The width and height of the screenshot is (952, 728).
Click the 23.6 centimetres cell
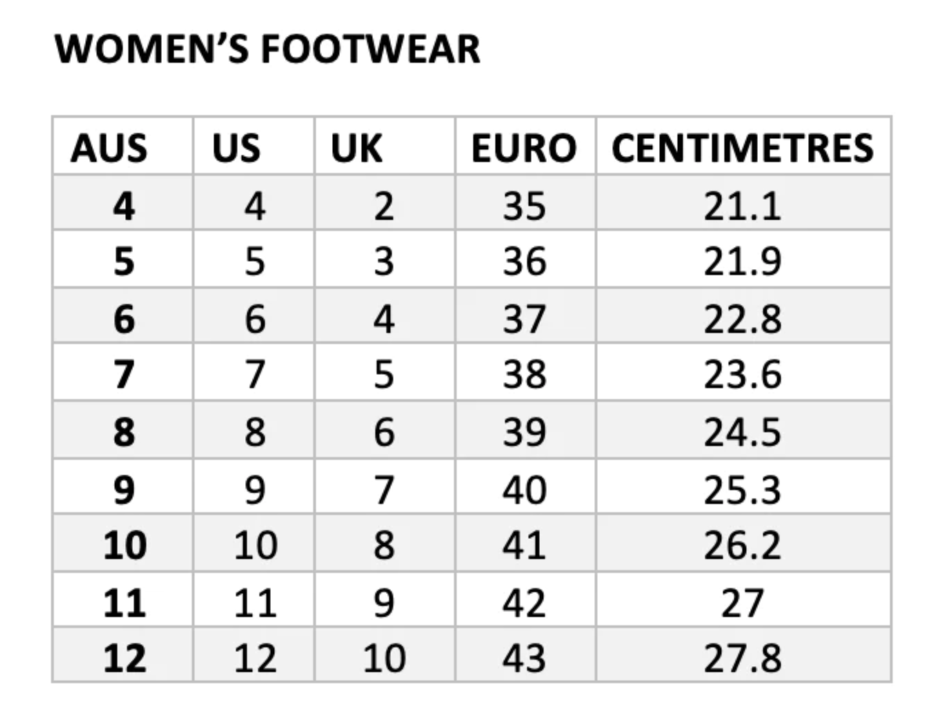click(x=743, y=374)
